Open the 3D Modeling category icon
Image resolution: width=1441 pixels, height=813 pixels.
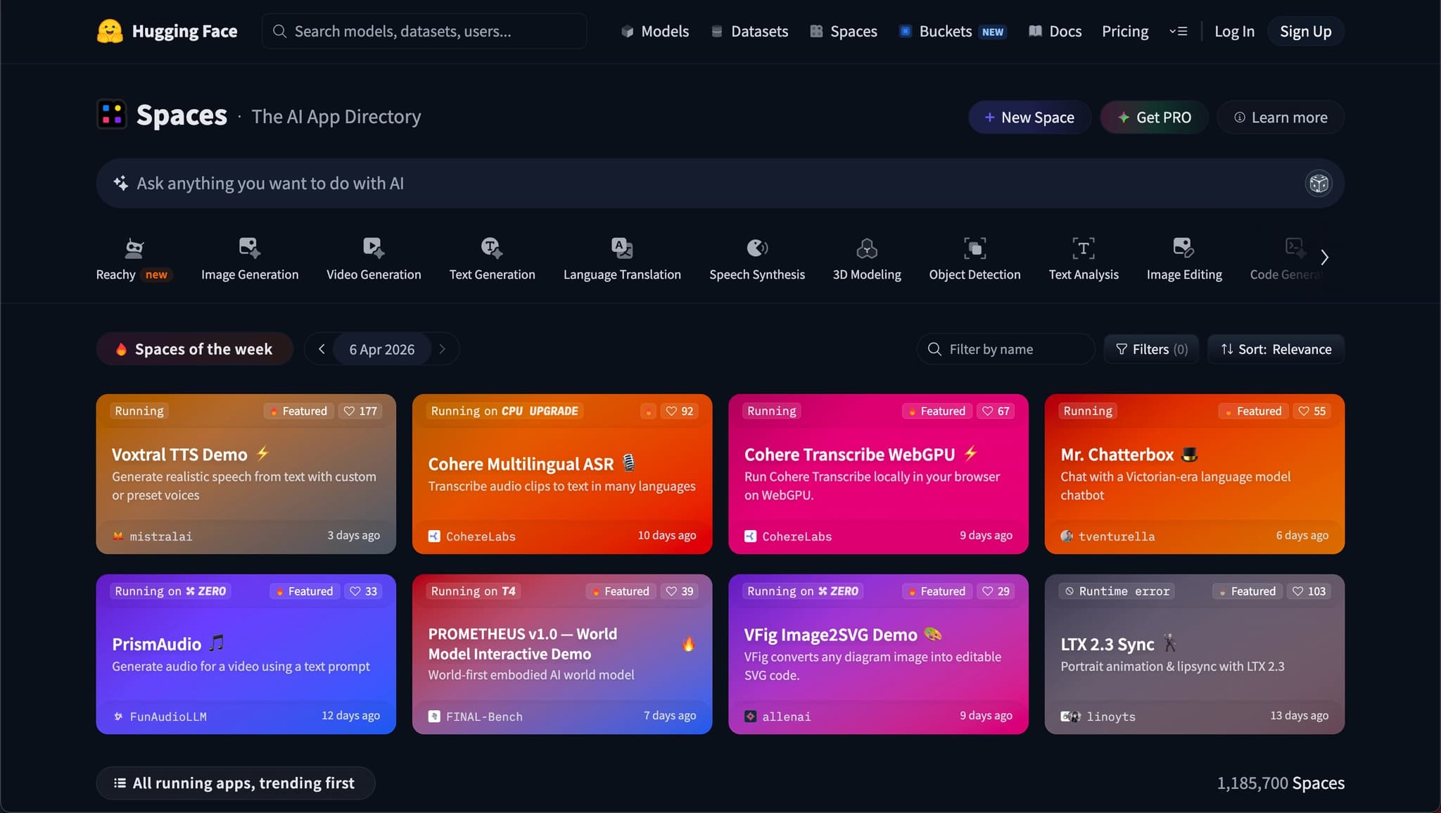[x=866, y=248]
